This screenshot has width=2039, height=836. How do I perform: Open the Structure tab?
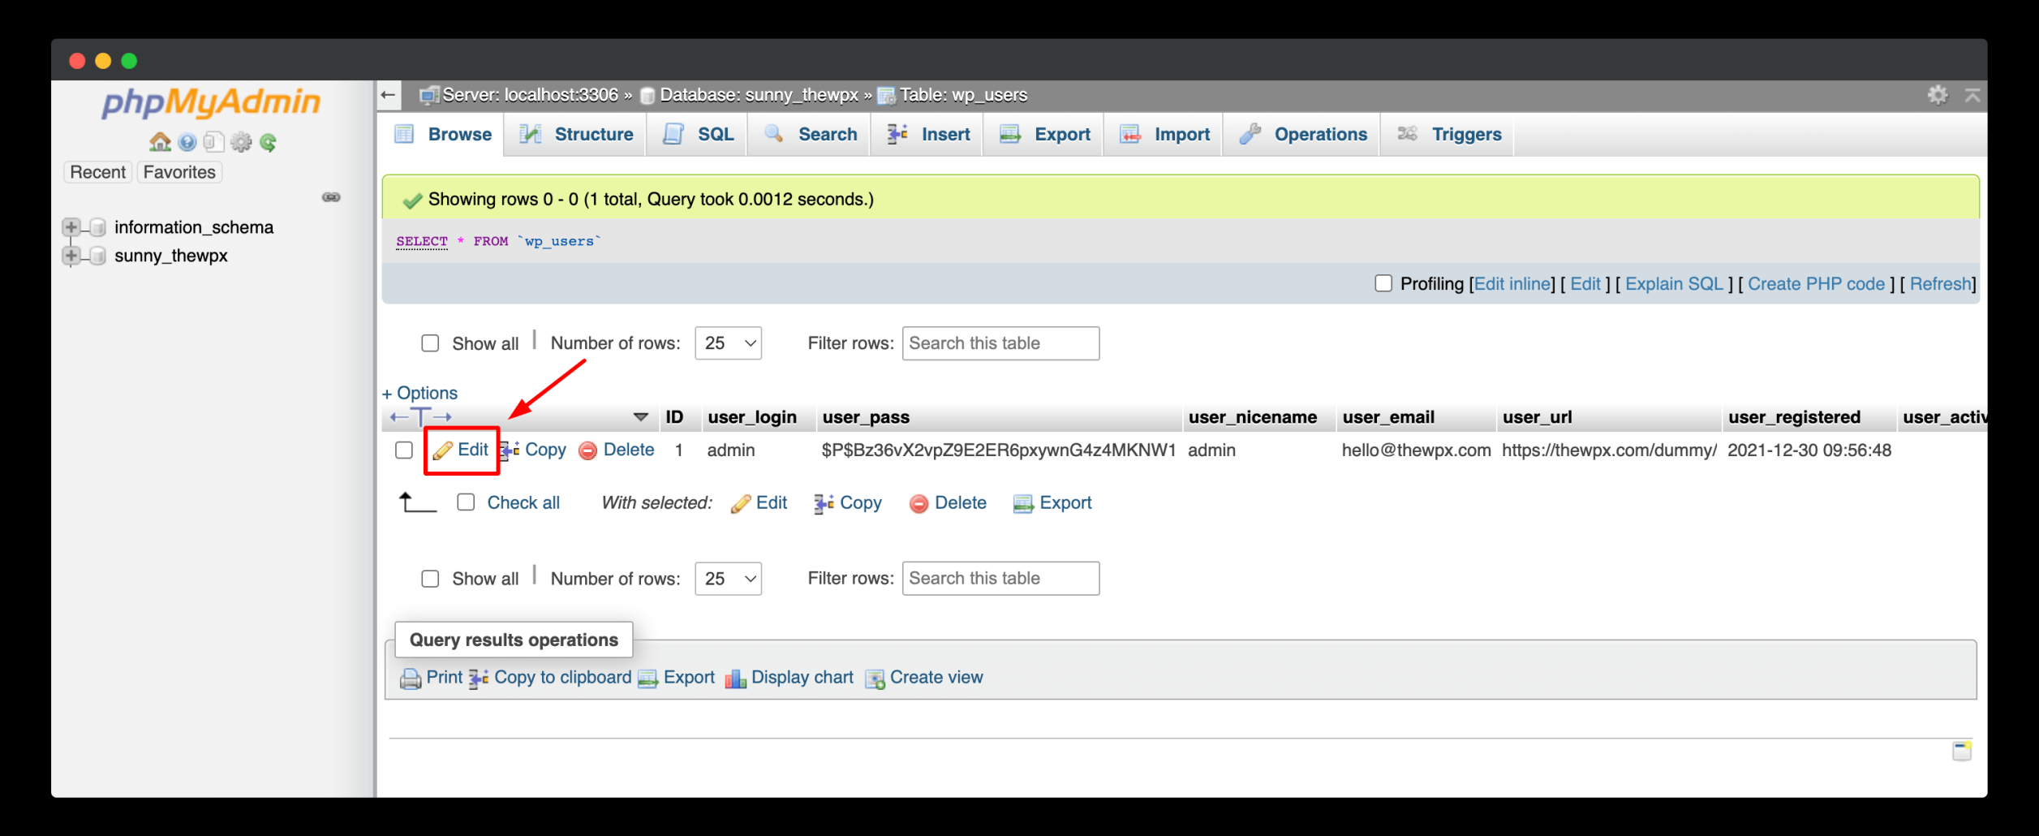point(576,135)
